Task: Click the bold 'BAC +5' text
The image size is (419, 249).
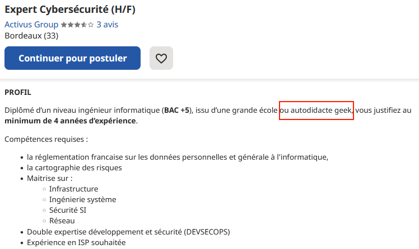Action: click(176, 110)
